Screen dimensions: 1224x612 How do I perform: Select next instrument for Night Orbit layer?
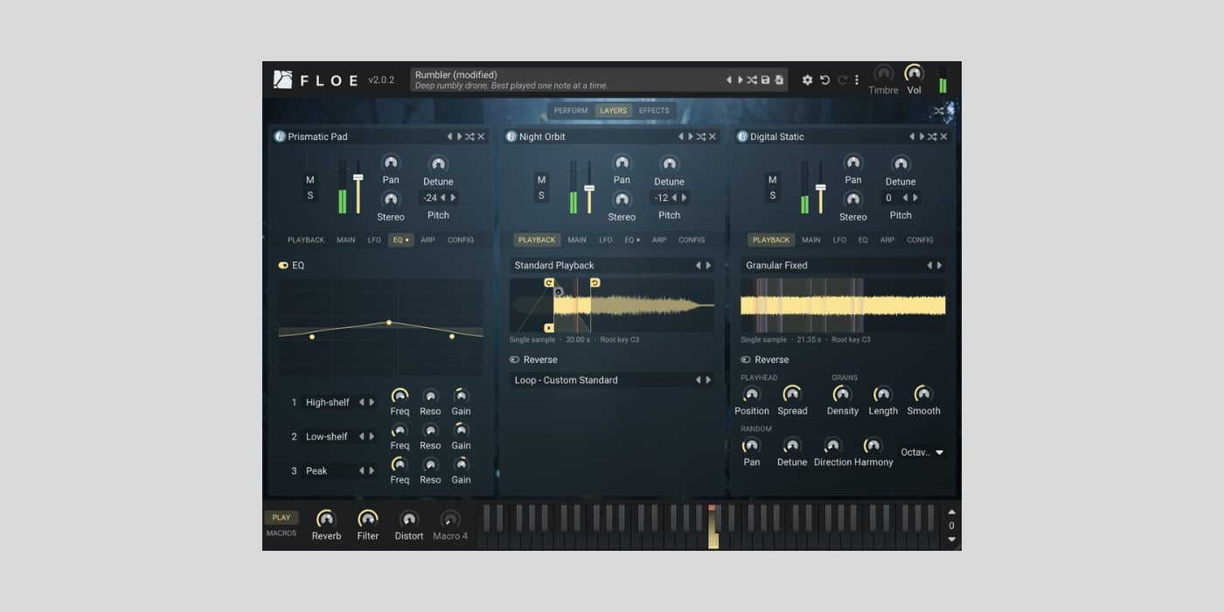(691, 136)
